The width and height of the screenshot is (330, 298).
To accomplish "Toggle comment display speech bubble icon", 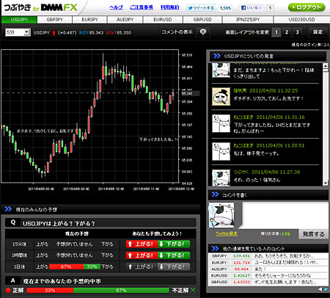I will tap(203, 32).
